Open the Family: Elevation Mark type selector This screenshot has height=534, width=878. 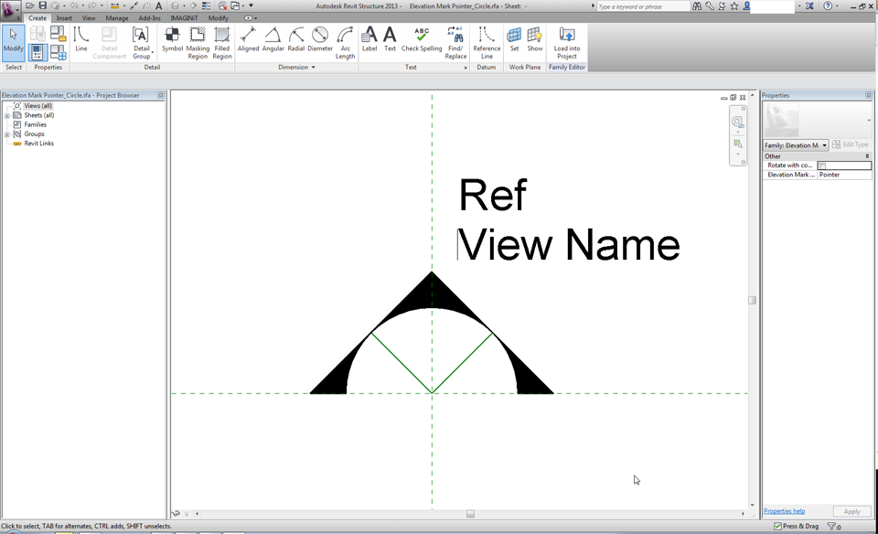point(794,144)
